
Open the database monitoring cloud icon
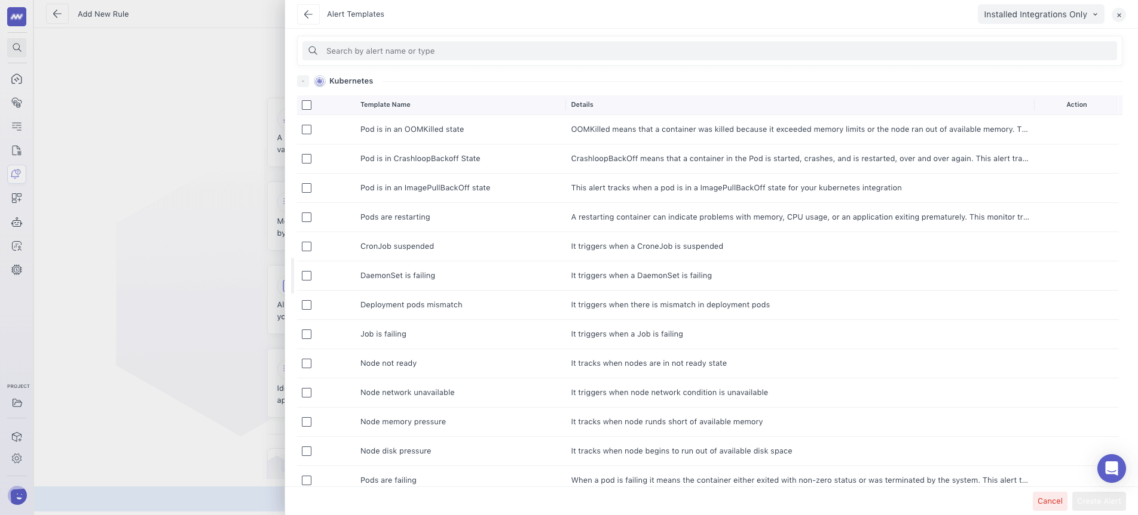(x=17, y=103)
